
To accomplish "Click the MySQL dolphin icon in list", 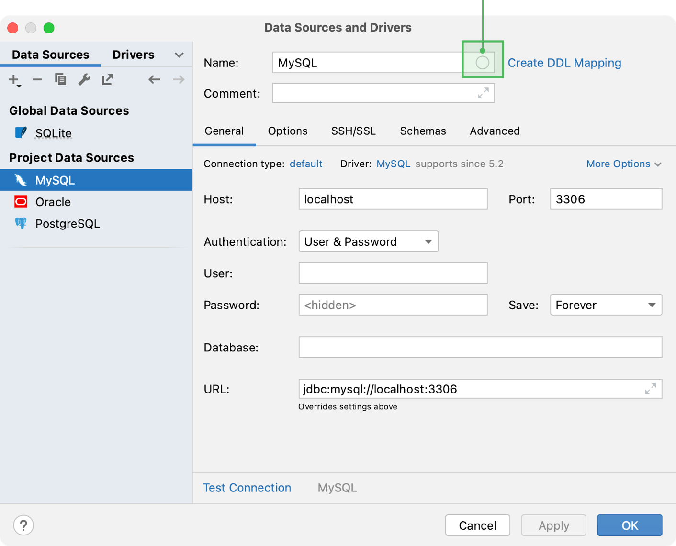I will click(21, 180).
